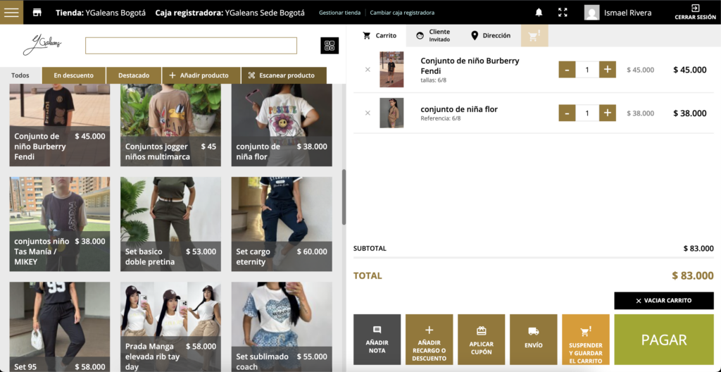Click conjunto de niña flor cart thumbnail
This screenshot has width=721, height=372.
coord(391,113)
